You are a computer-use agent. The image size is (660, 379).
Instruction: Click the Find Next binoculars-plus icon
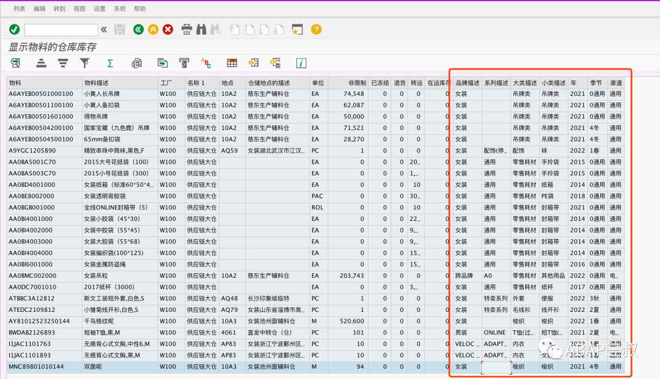[216, 29]
